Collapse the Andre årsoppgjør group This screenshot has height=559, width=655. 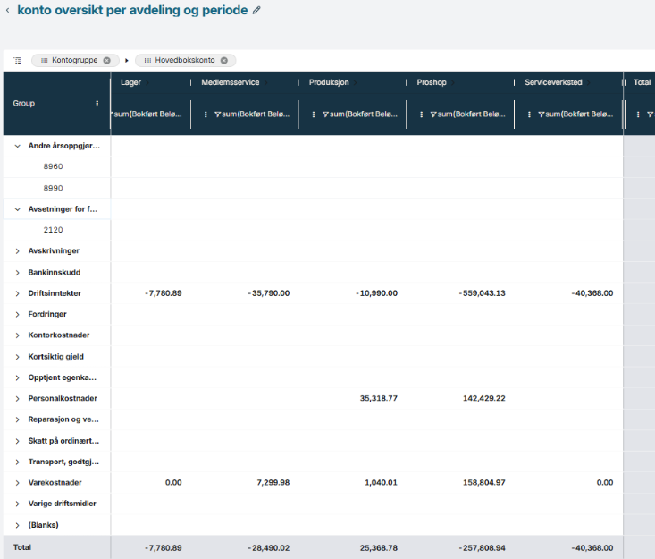click(x=17, y=146)
